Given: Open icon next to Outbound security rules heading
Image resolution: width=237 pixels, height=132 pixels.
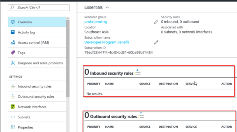Looking at the screenshot, I should (141, 115).
